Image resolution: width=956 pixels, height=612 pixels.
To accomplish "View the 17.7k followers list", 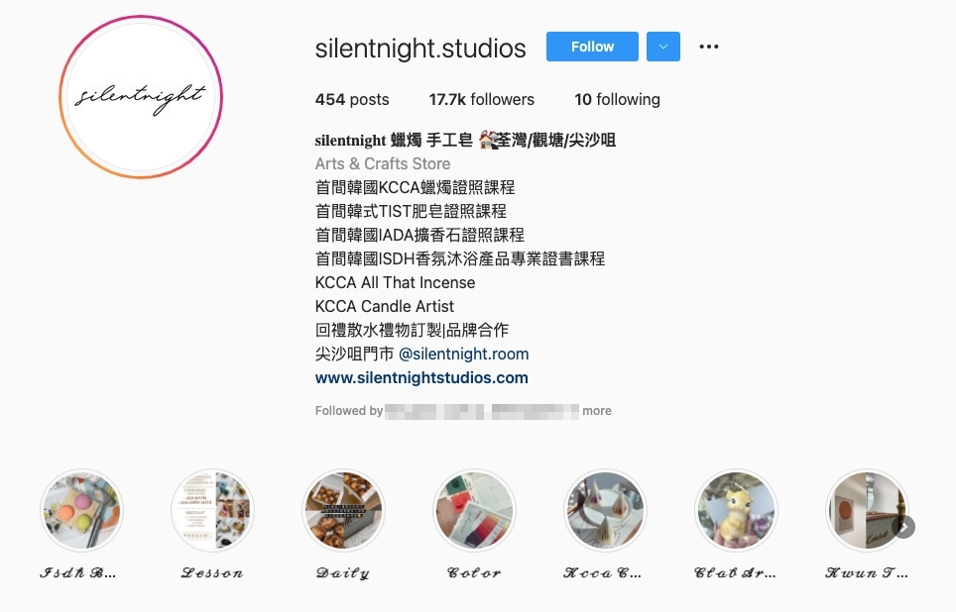I will [x=481, y=99].
